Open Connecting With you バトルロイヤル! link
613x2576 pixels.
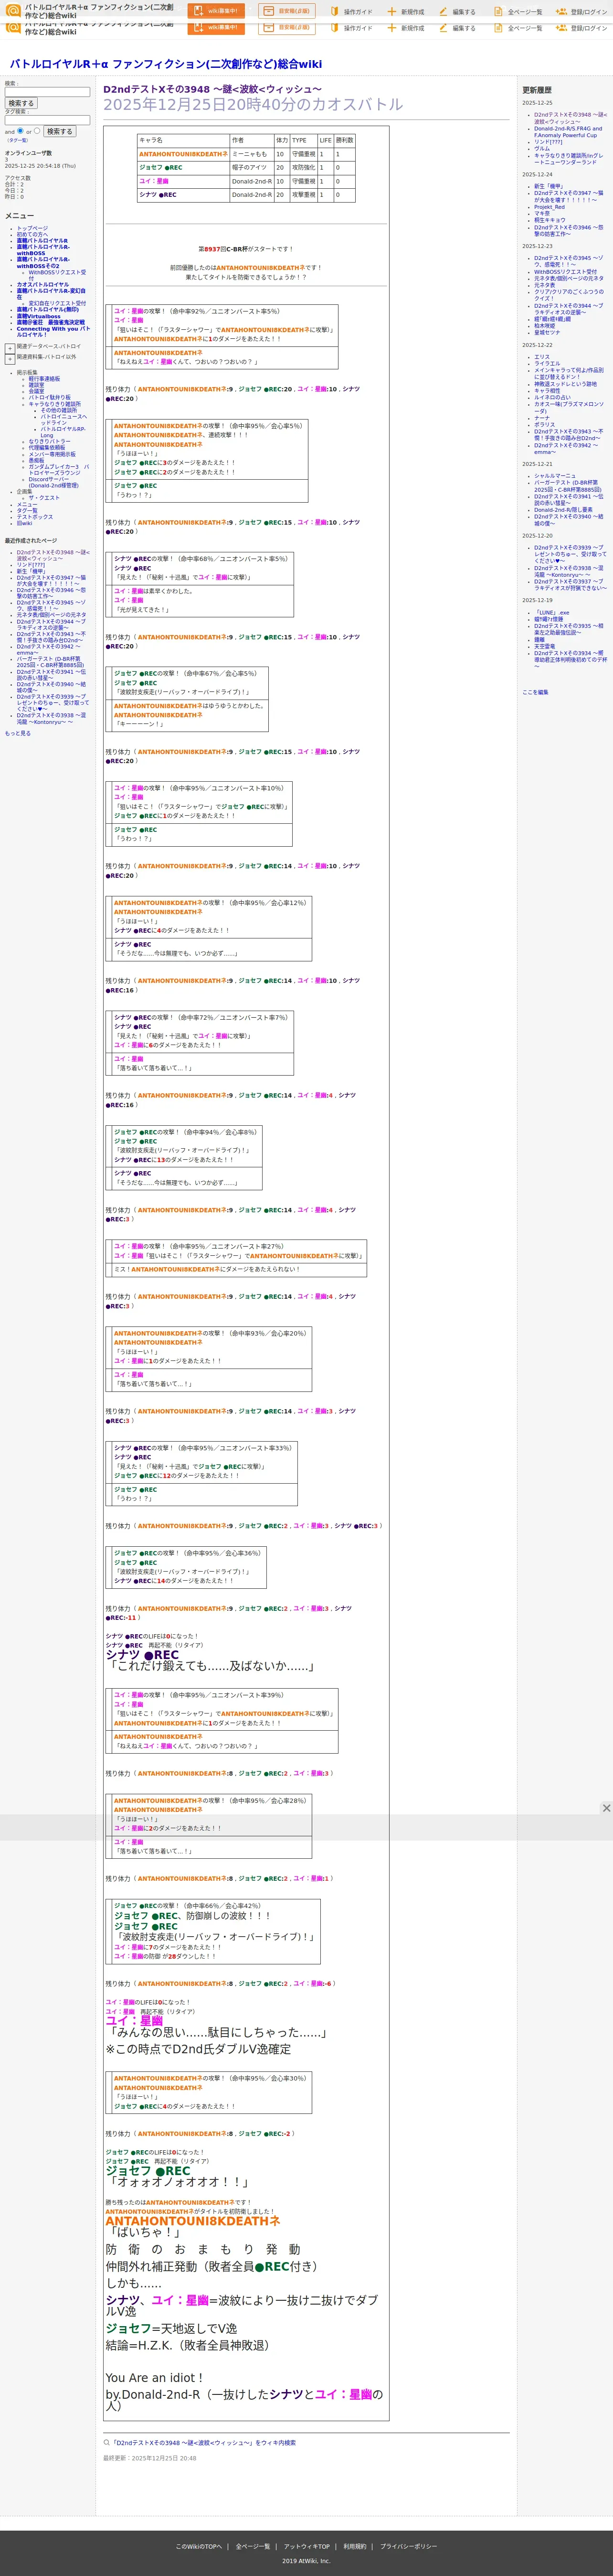tap(53, 331)
